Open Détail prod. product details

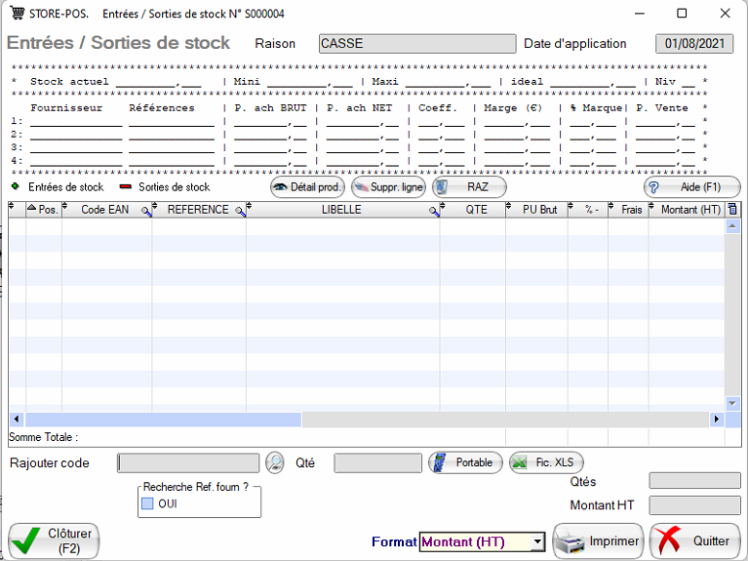(307, 186)
